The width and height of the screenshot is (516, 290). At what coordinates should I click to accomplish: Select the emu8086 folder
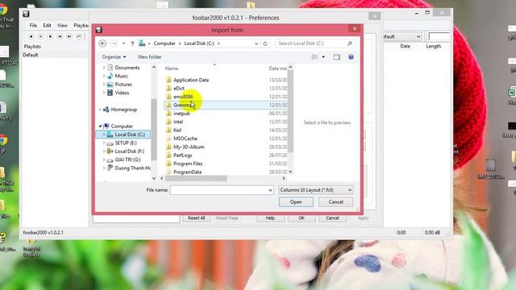click(183, 97)
